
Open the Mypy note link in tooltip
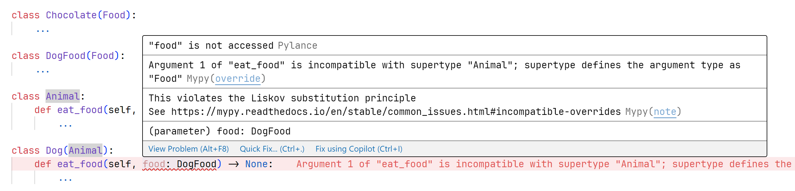click(x=665, y=112)
